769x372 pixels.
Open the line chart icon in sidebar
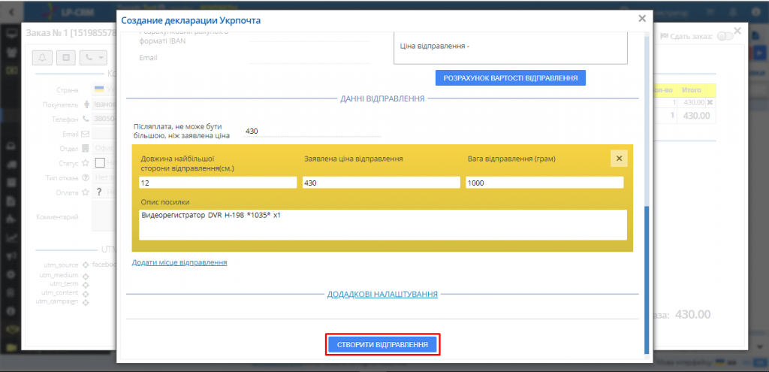tap(11, 238)
